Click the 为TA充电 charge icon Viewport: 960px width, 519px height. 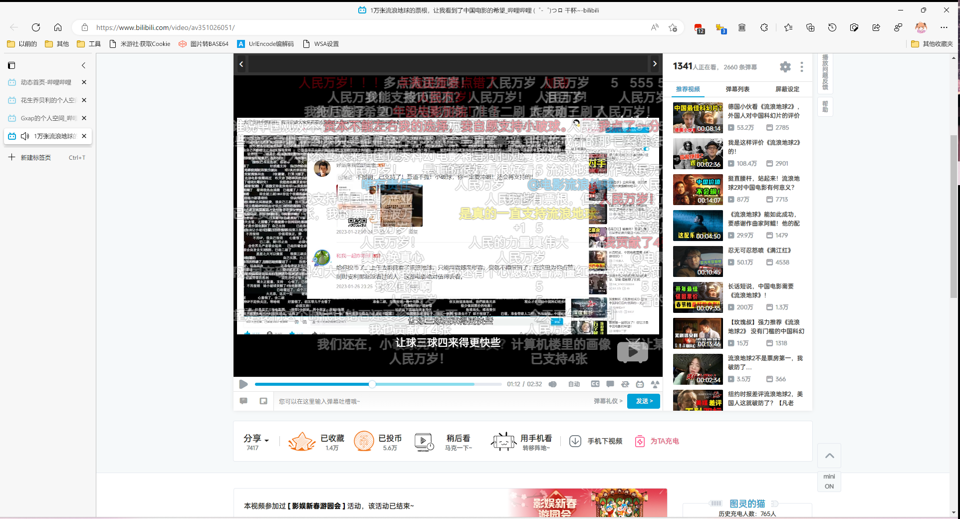click(x=640, y=441)
